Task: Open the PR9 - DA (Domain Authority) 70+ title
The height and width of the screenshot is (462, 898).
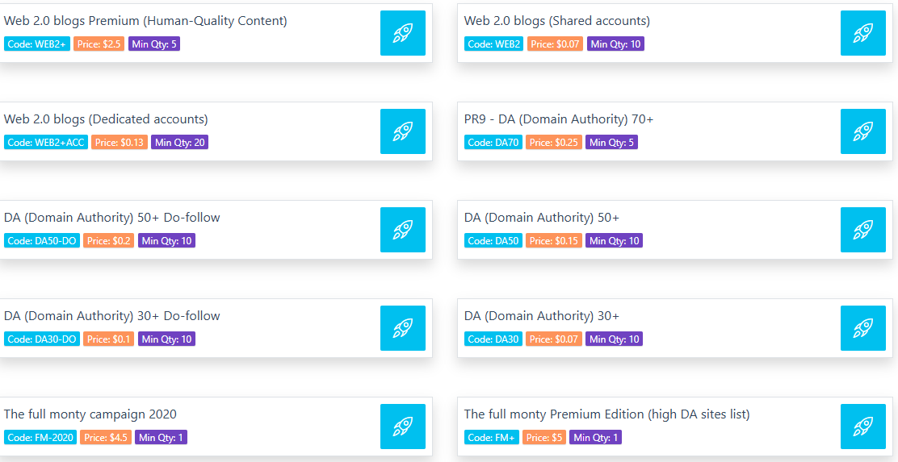Action: tap(558, 119)
